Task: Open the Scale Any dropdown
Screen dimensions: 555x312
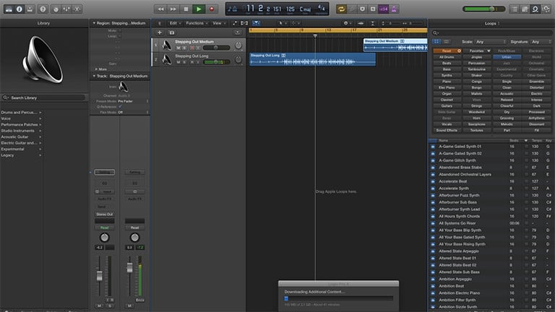Action: [x=491, y=42]
